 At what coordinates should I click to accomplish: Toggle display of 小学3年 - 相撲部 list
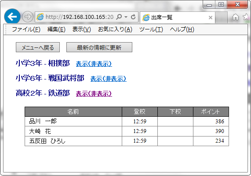[94, 64]
